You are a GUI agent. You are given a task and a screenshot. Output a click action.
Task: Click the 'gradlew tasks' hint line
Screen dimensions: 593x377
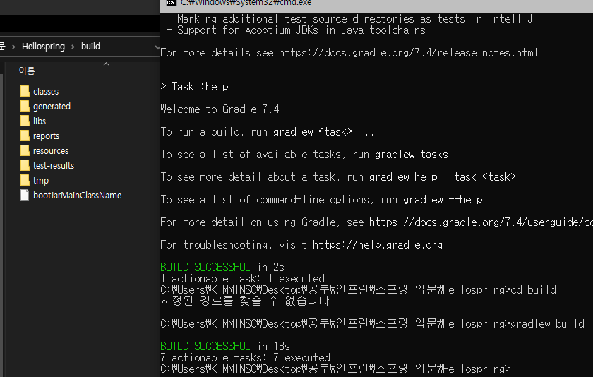coord(304,155)
